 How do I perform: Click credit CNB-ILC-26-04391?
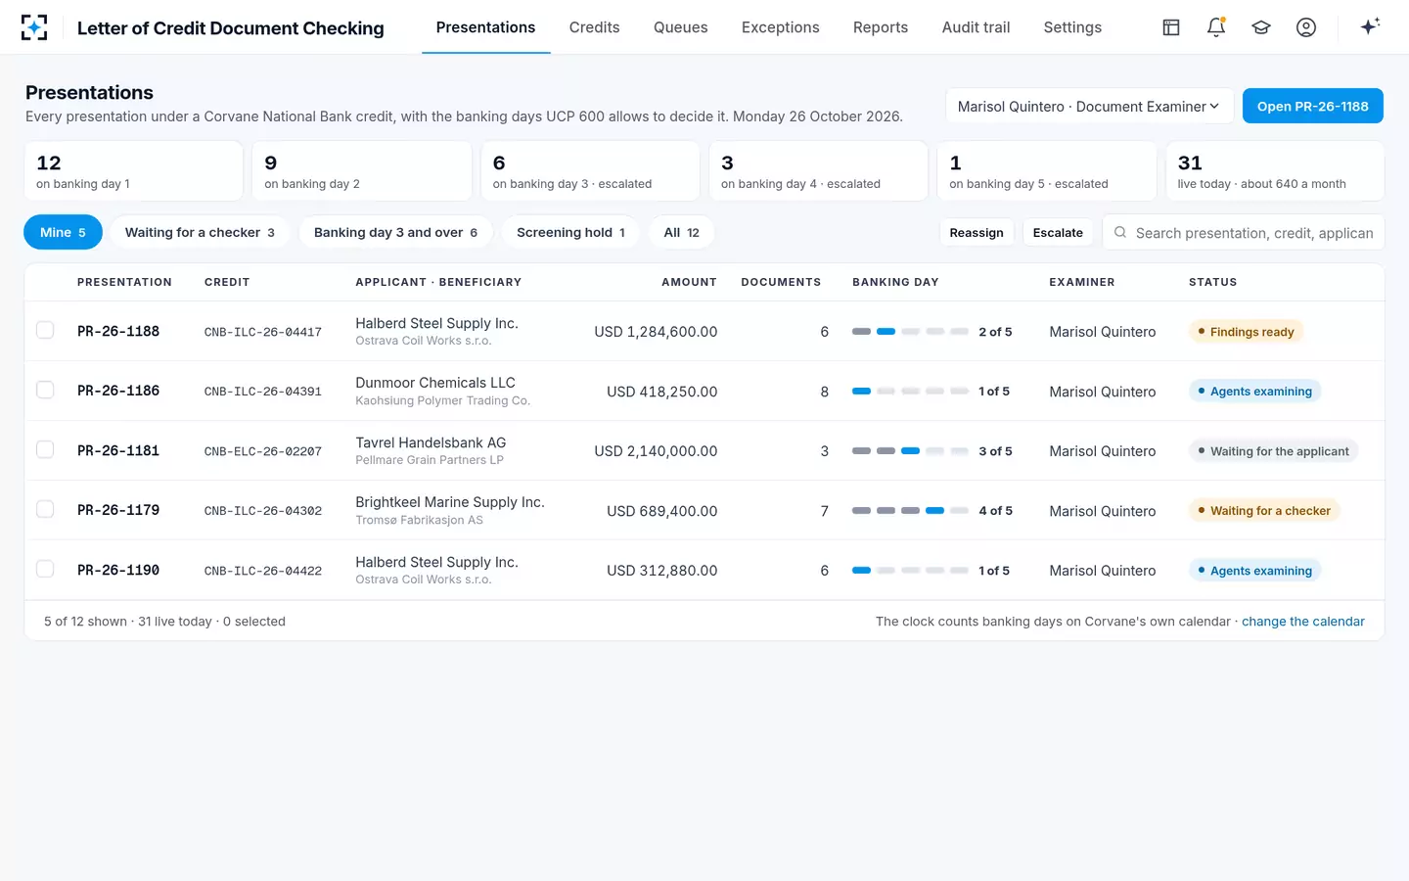click(263, 392)
